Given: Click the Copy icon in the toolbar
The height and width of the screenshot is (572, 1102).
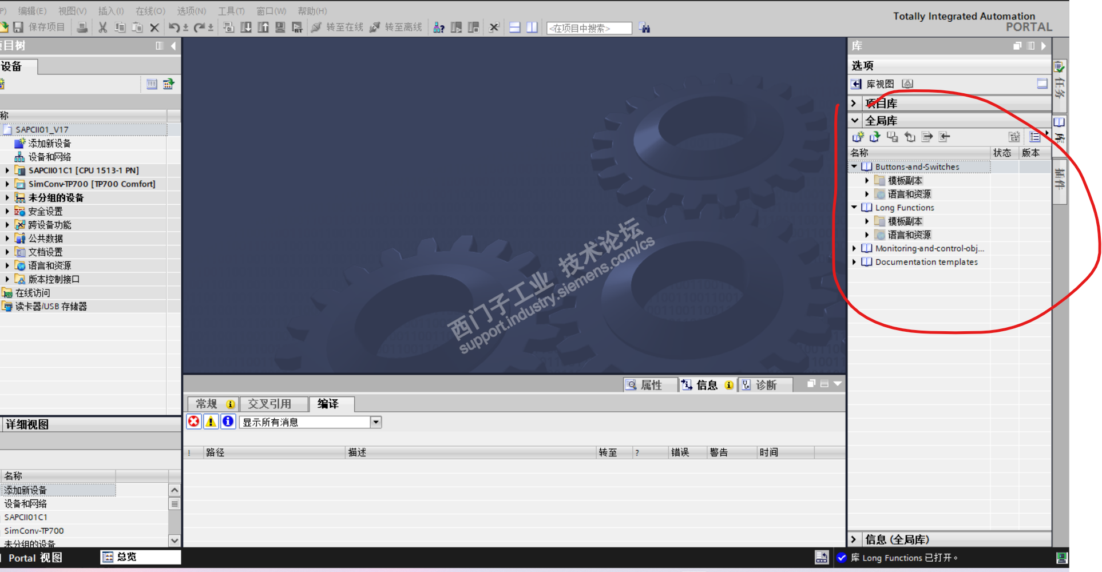Looking at the screenshot, I should click(x=120, y=27).
